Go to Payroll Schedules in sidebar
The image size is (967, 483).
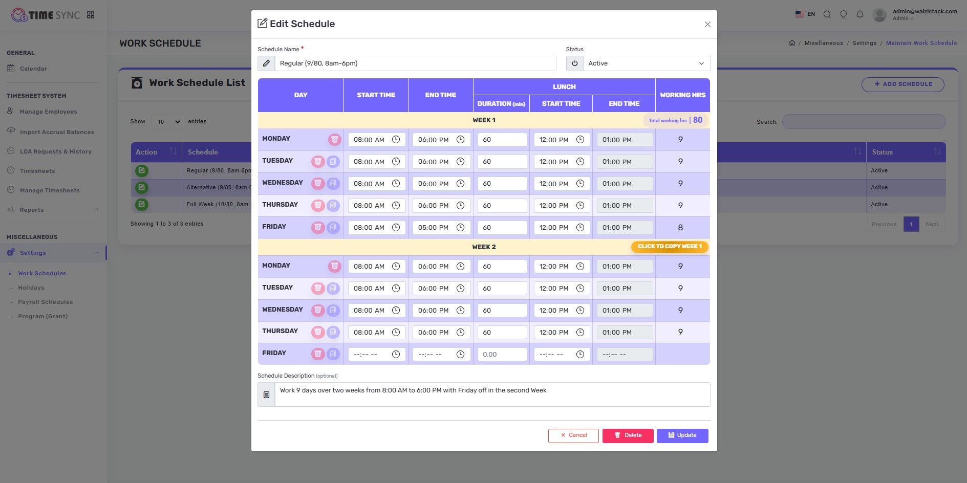point(46,302)
